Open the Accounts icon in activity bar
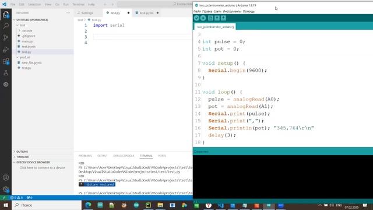This screenshot has width=373, height=210. 6,177
